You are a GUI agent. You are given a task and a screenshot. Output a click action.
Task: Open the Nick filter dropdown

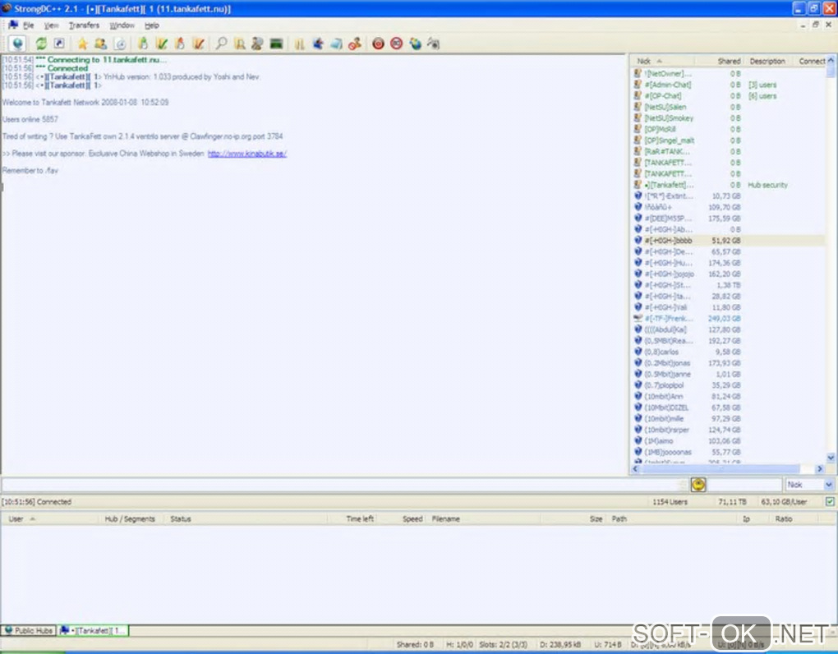(x=828, y=485)
